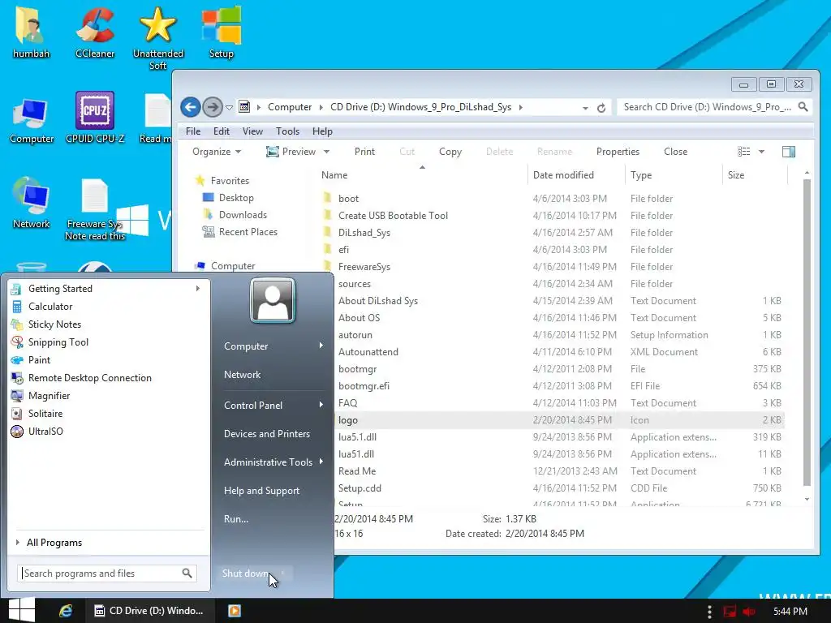This screenshot has height=623, width=831.
Task: Click the muted volume tray icon
Action: click(749, 612)
